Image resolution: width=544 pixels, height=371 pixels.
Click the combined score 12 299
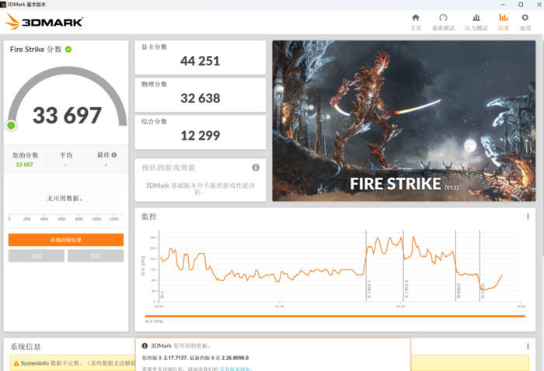201,136
